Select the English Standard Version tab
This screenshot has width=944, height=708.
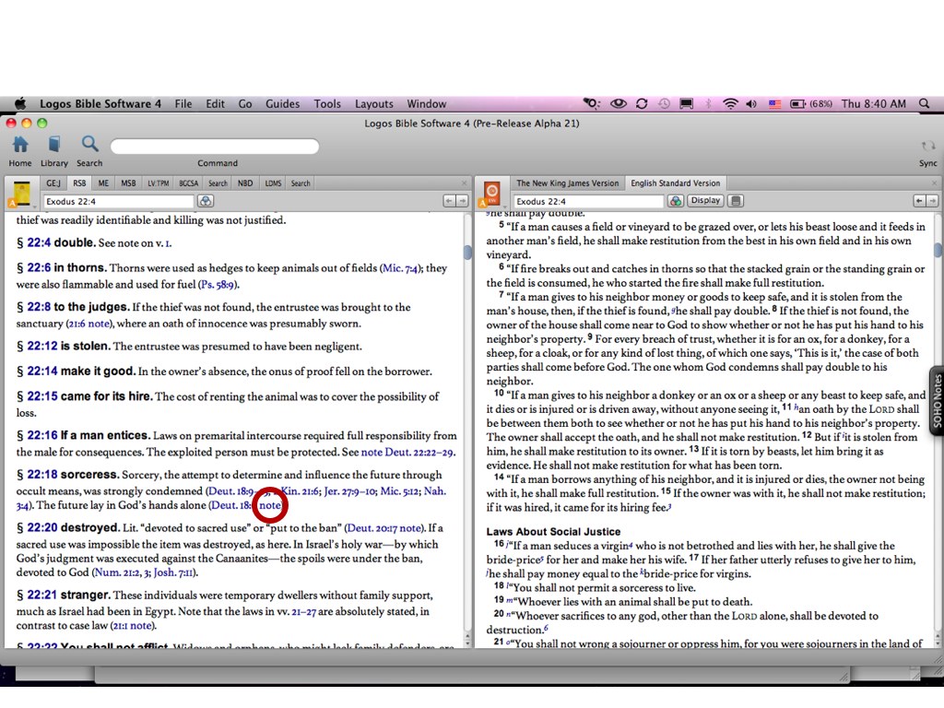coord(675,183)
